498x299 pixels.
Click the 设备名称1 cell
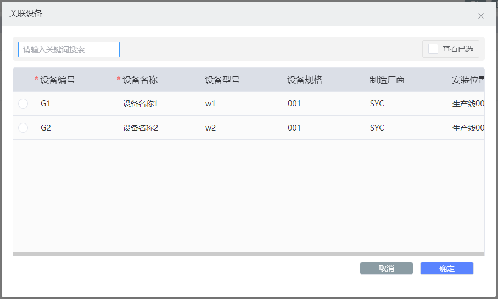[140, 104]
